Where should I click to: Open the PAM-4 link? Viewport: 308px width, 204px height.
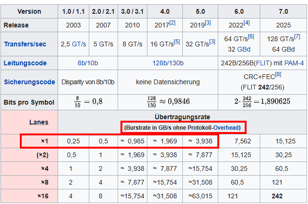pyautogui.click(x=294, y=63)
